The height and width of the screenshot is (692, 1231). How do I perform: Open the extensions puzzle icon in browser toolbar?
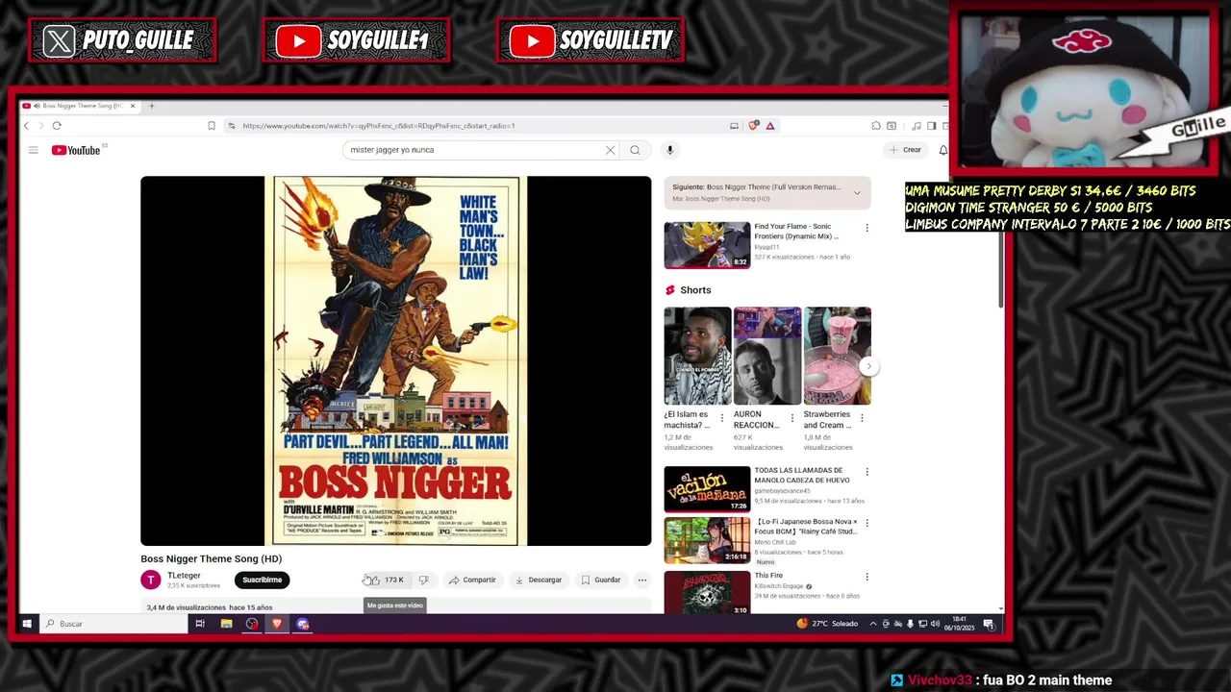pyautogui.click(x=876, y=126)
